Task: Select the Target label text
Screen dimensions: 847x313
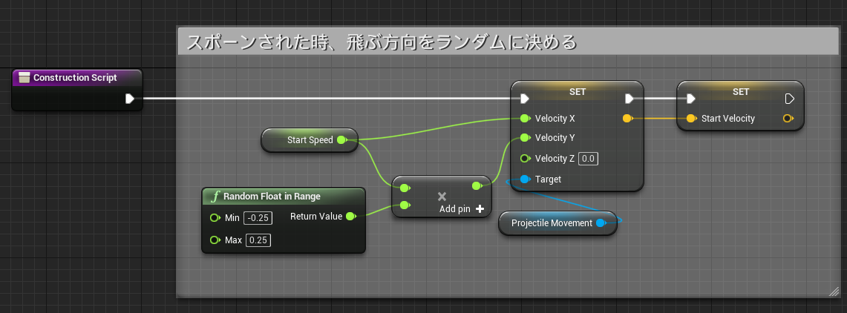Action: [x=548, y=179]
